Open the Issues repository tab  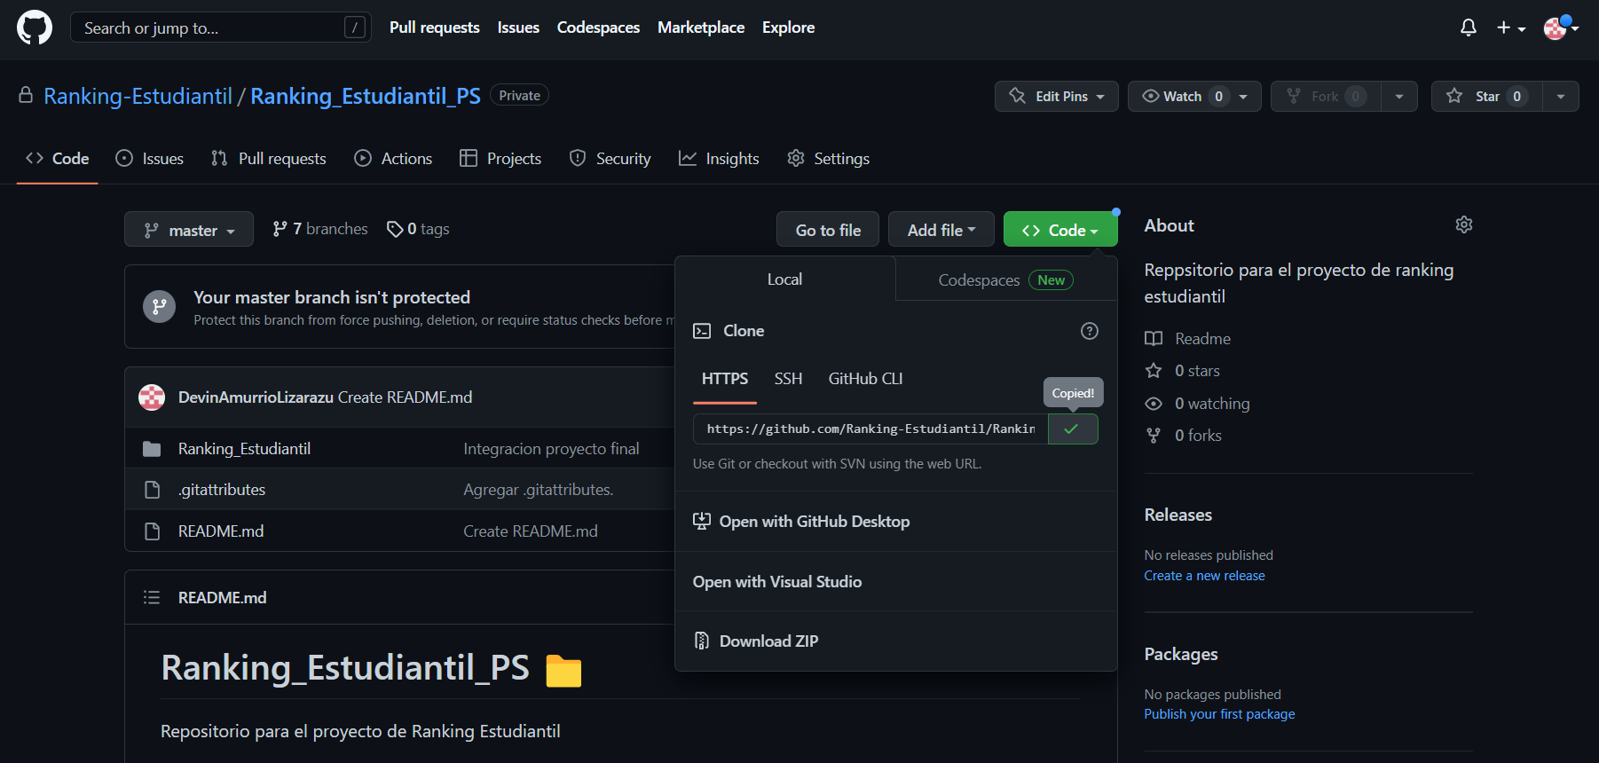(x=150, y=159)
